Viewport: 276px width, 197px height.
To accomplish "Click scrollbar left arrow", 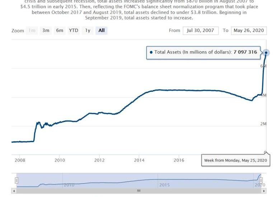I will [14, 191].
